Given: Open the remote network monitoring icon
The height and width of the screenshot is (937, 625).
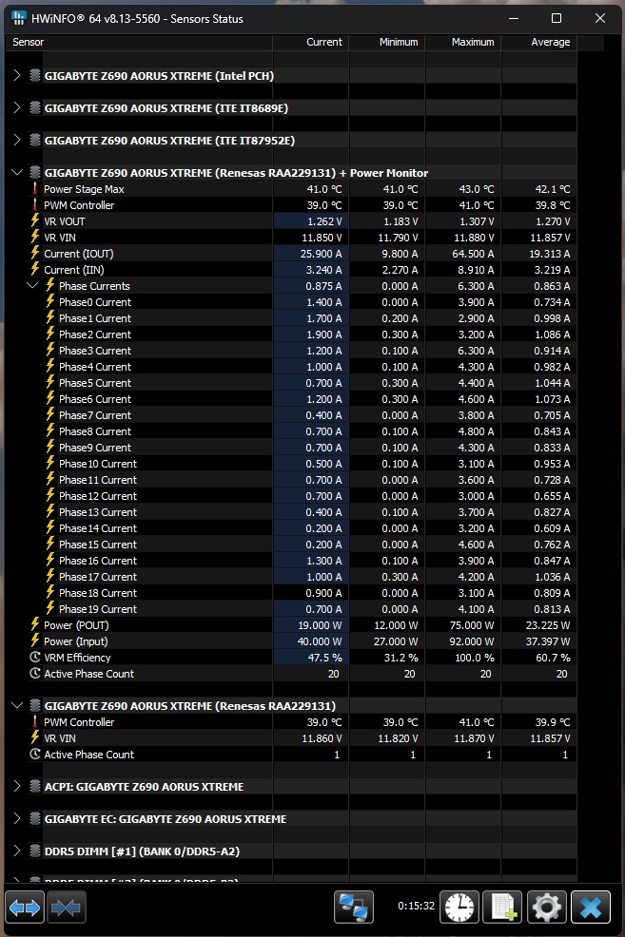Looking at the screenshot, I should 354,908.
